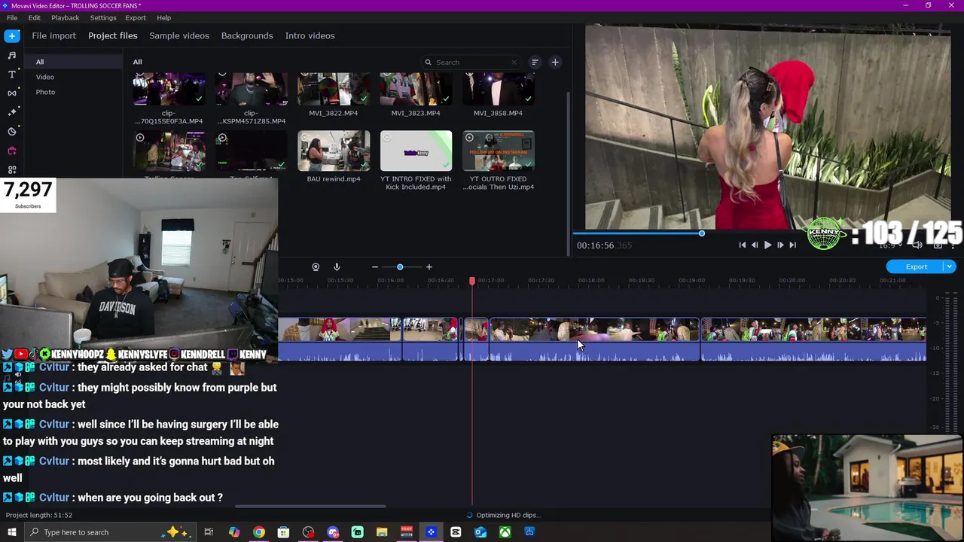964x542 pixels.
Task: Select the BAU rewind.mp4 thumbnail
Action: 334,151
